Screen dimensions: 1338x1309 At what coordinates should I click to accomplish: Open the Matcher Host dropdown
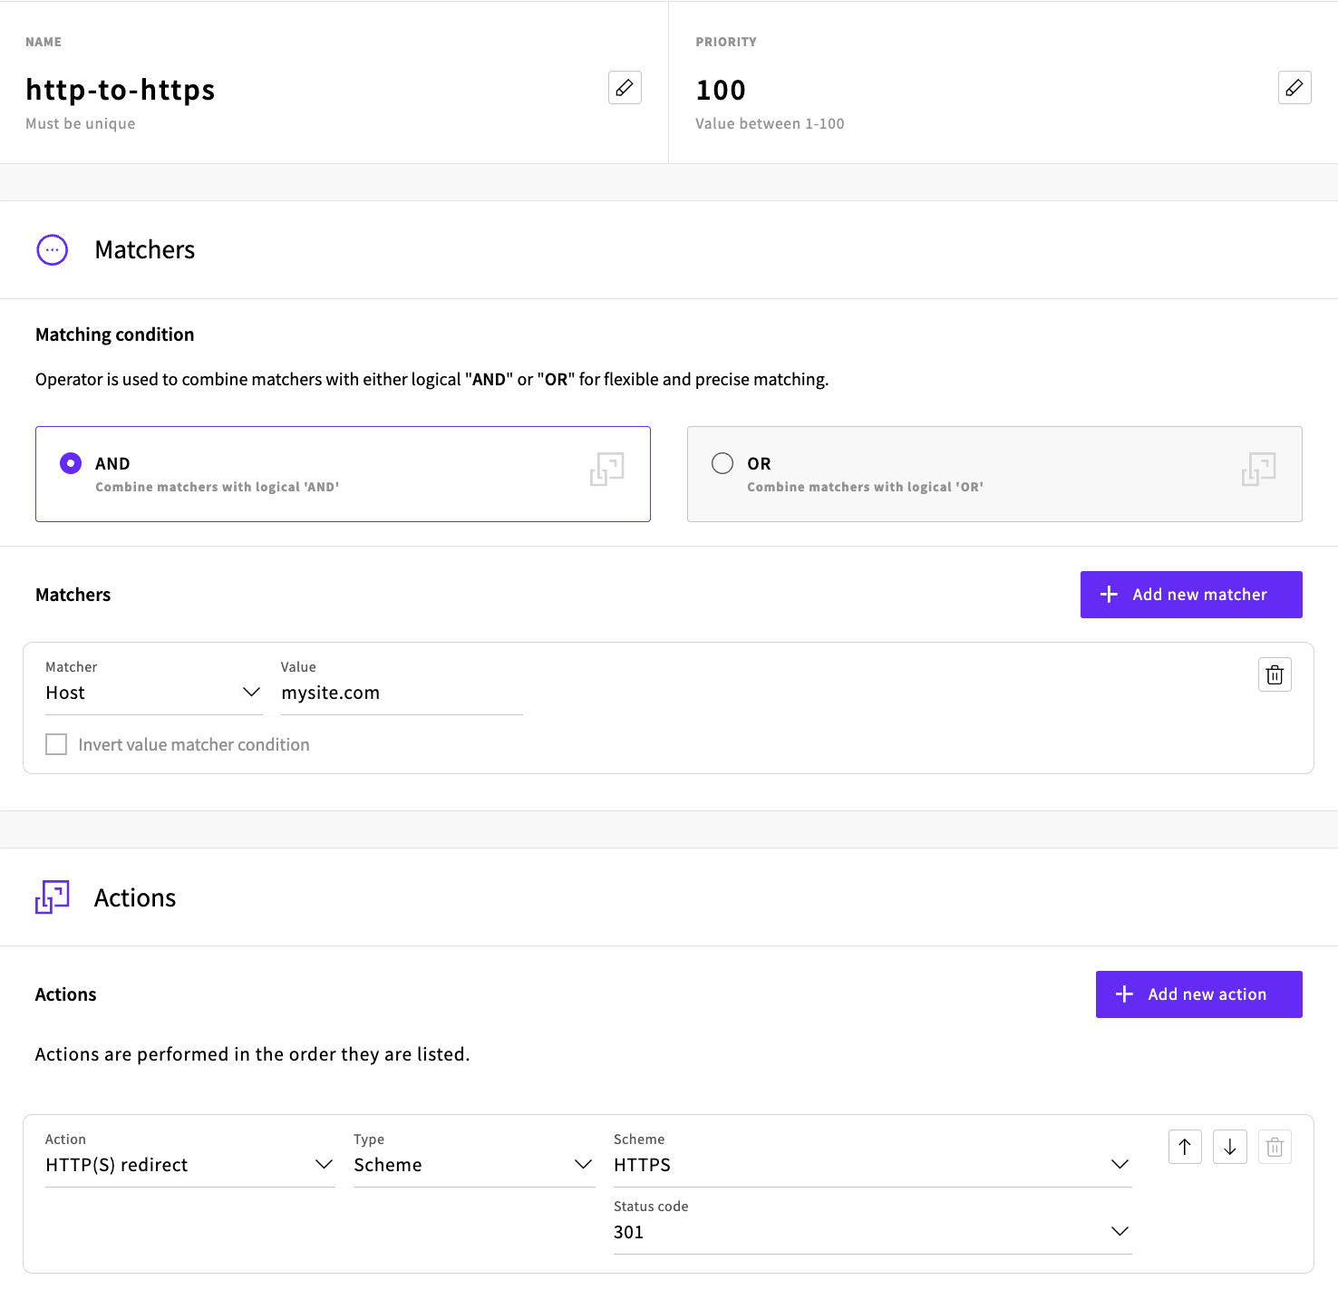coord(153,693)
